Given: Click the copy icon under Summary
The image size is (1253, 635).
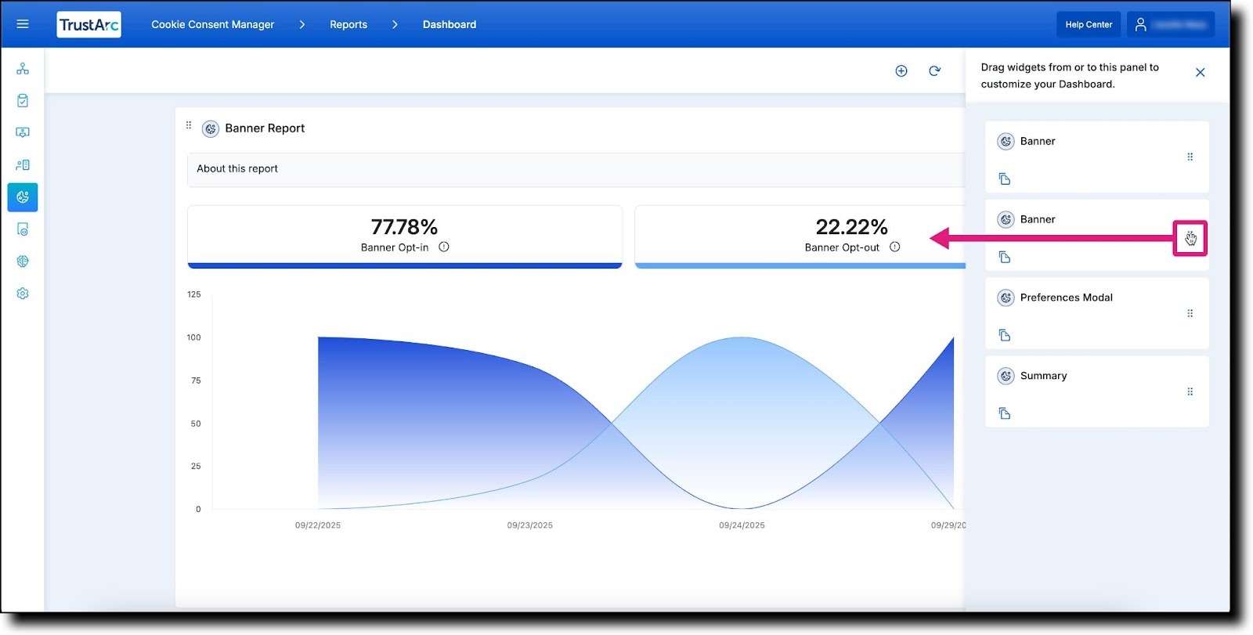Looking at the screenshot, I should pyautogui.click(x=1005, y=414).
